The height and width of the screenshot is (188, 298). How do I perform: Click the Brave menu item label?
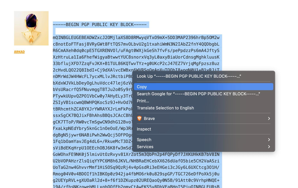pyautogui.click(x=150, y=118)
